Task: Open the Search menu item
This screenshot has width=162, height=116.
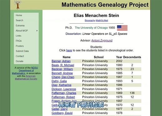Action: (x=19, y=20)
